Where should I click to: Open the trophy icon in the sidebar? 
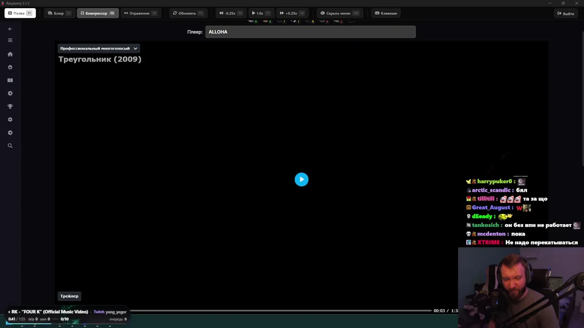pos(10,107)
